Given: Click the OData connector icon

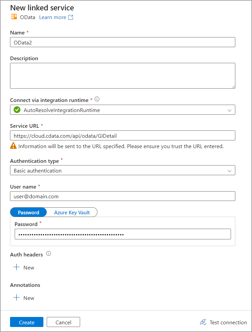Looking at the screenshot, I should click(x=14, y=17).
